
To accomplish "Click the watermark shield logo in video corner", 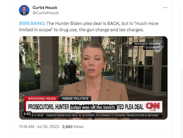I will [x=157, y=47].
